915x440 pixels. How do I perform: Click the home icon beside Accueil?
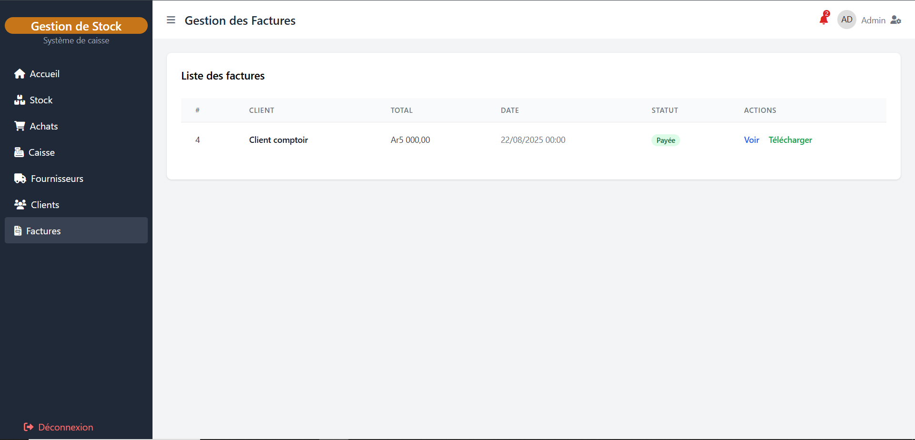click(20, 74)
